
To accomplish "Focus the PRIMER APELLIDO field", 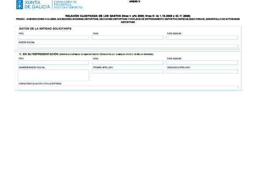I will (128, 71).
